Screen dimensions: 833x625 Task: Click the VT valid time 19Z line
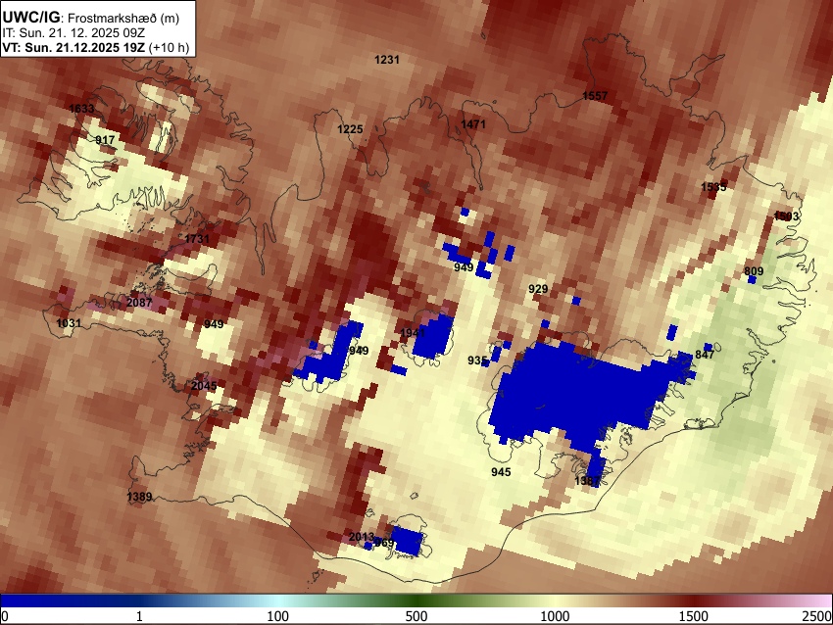click(x=96, y=47)
